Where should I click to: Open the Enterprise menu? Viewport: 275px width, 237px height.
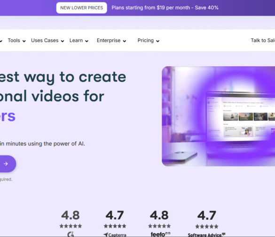pos(109,40)
